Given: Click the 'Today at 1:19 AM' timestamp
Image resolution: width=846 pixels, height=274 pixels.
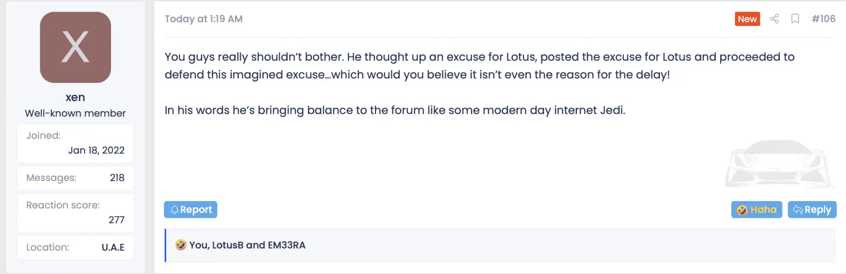Looking at the screenshot, I should (204, 19).
